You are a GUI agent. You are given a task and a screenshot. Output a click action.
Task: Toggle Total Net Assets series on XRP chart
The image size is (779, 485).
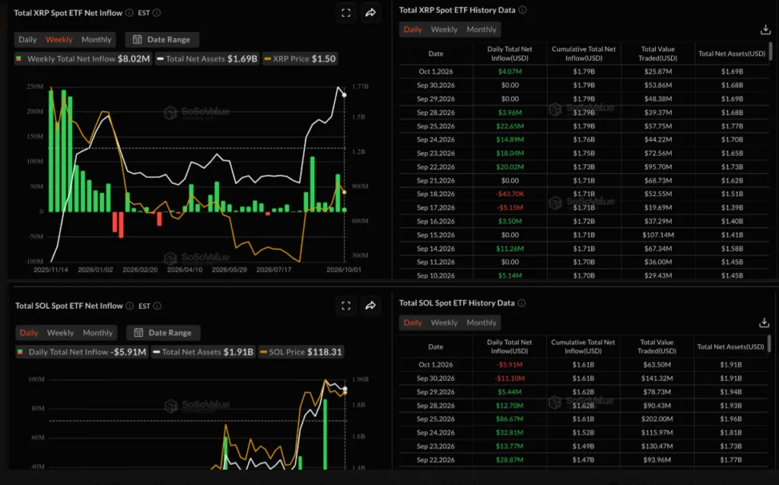pyautogui.click(x=207, y=59)
